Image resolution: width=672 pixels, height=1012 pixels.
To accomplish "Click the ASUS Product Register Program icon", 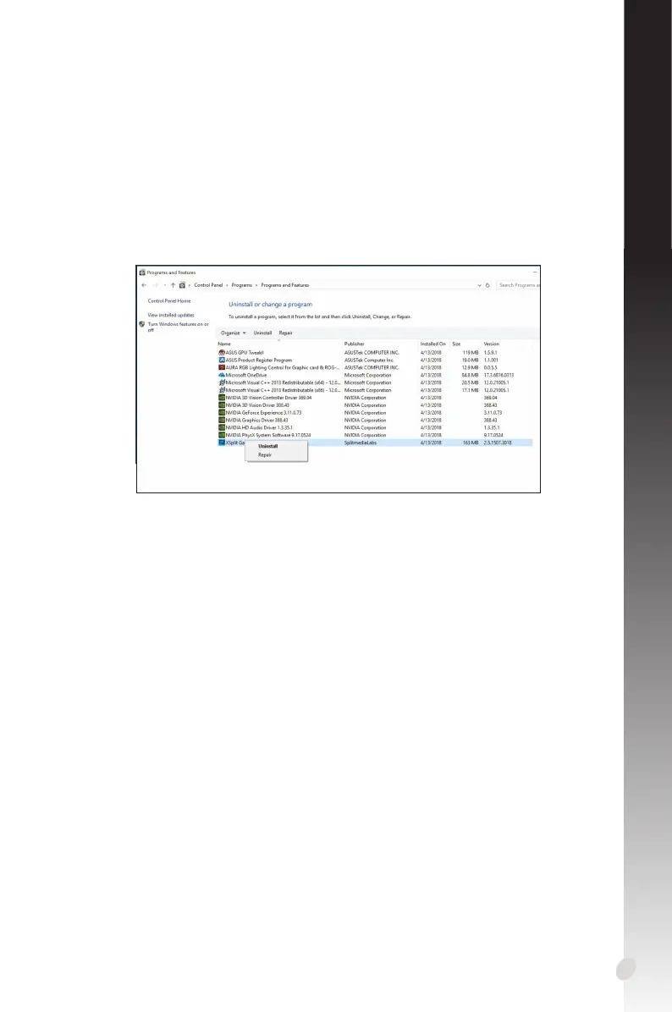I will 222,360.
